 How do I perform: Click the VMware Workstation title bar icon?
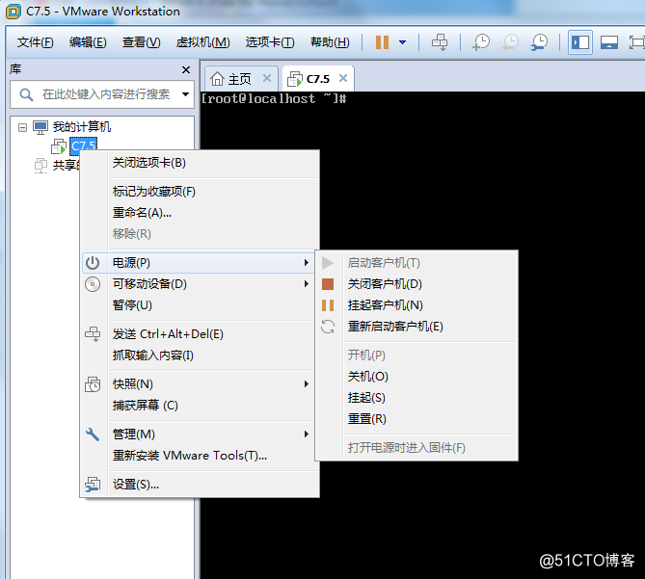13,12
